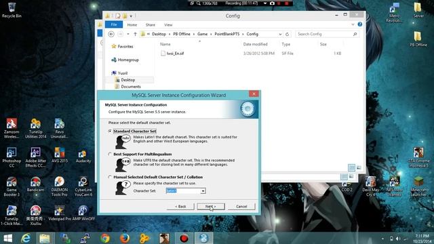The width and height of the screenshot is (434, 244).
Task: Click the volume icon in system tray
Action: tap(398, 239)
